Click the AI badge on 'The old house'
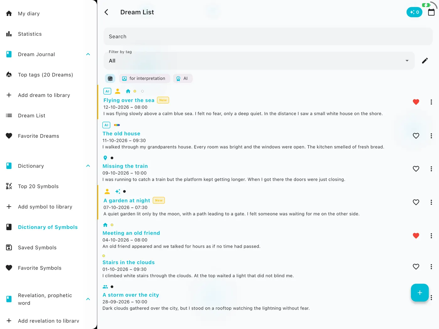This screenshot has height=329, width=439. pos(106,125)
